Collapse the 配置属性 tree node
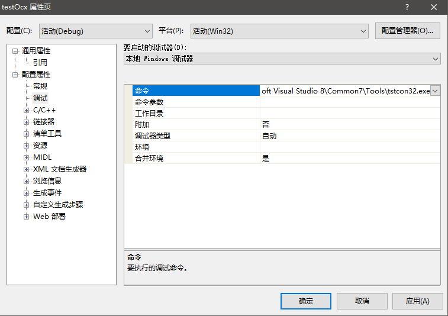This screenshot has width=448, height=316. point(15,75)
